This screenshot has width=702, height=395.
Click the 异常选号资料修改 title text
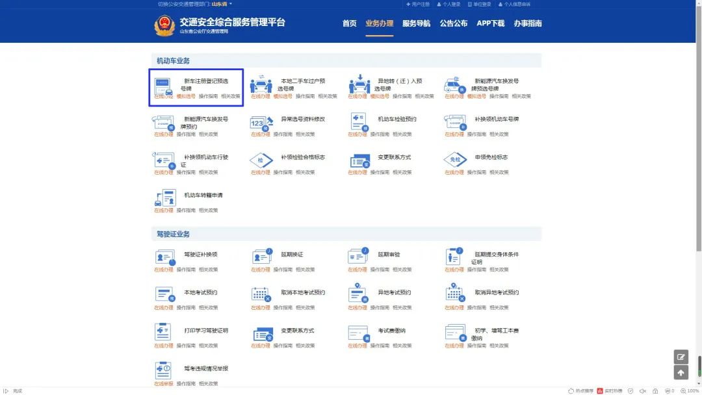click(x=303, y=119)
